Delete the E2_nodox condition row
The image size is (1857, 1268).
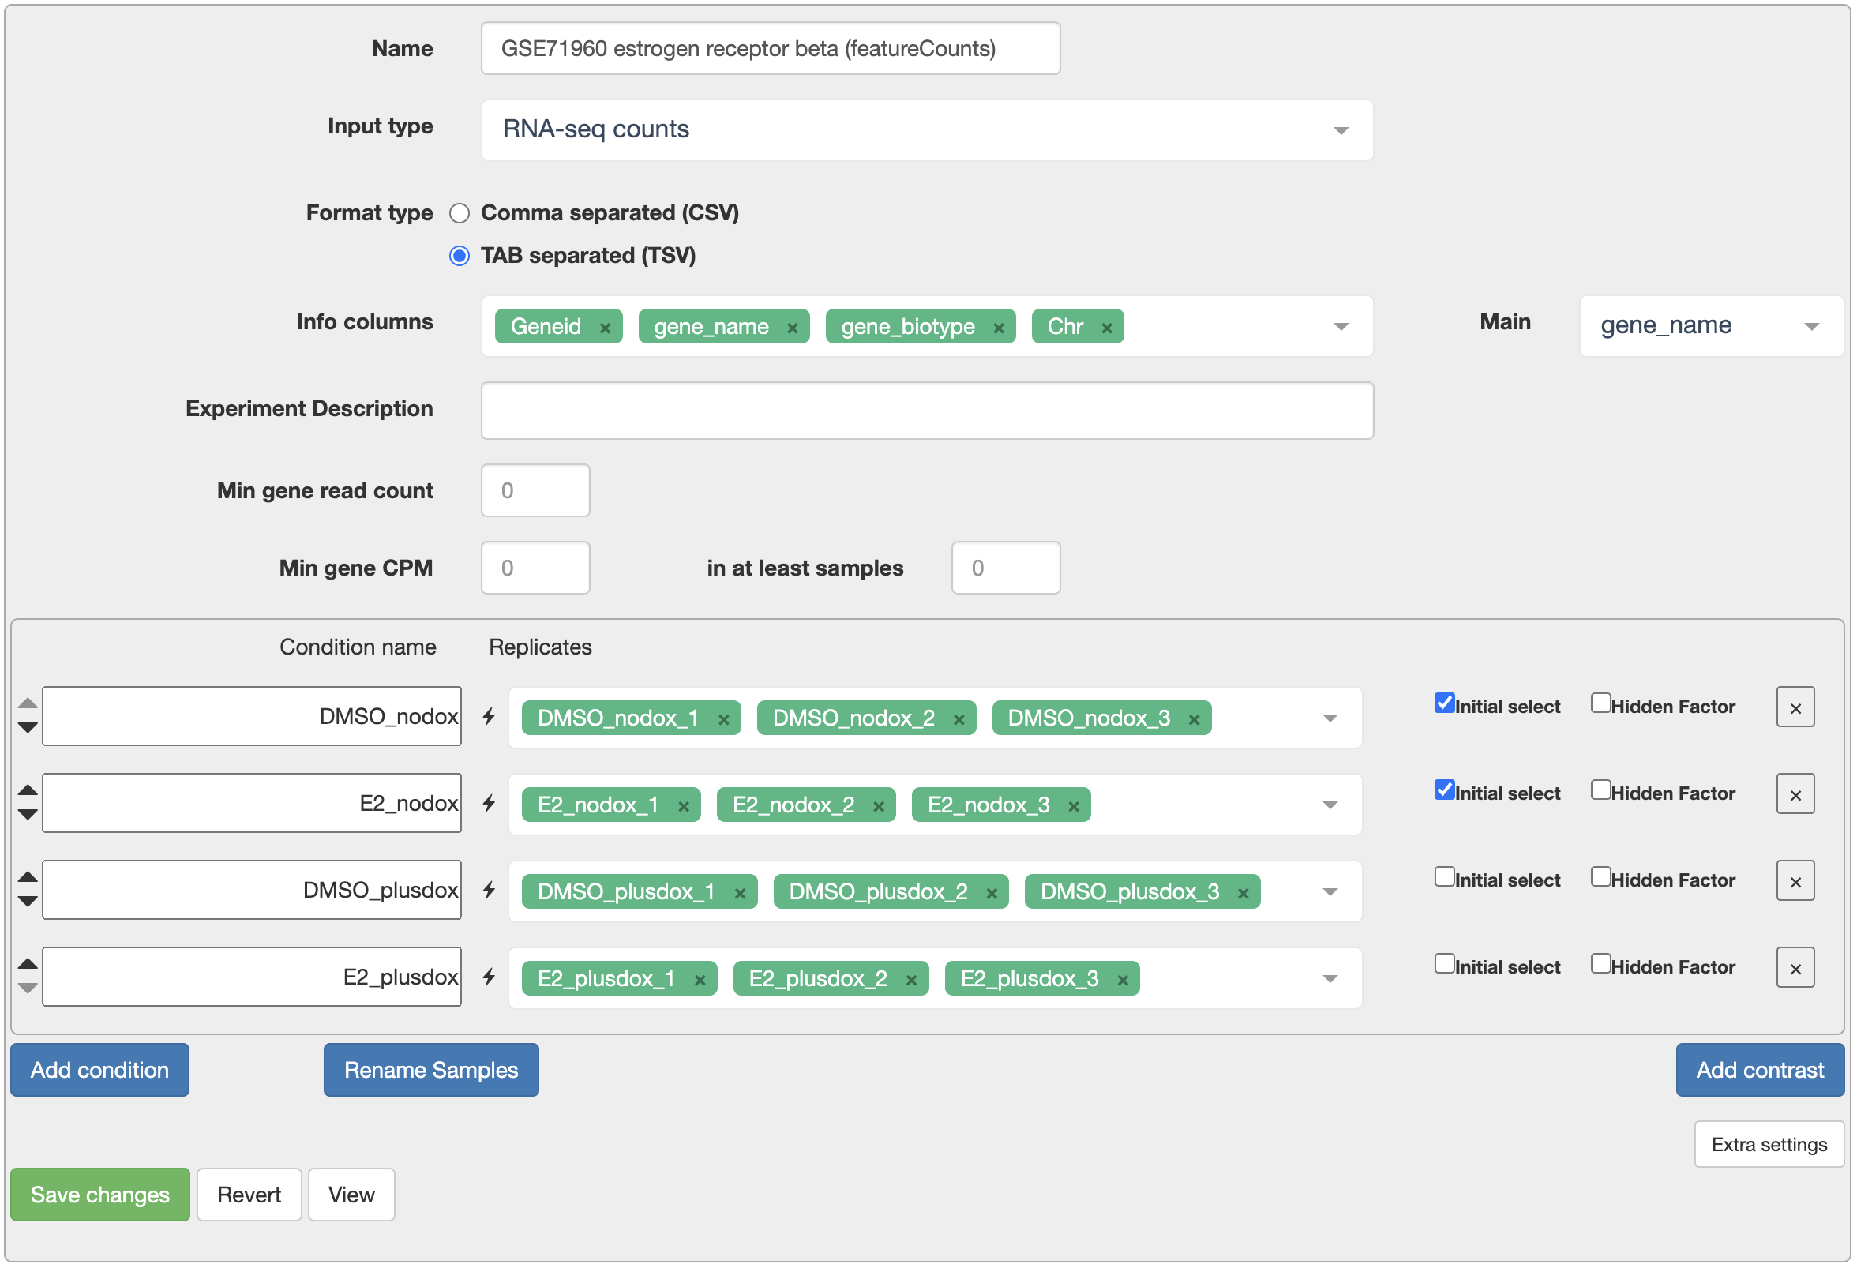coord(1795,795)
